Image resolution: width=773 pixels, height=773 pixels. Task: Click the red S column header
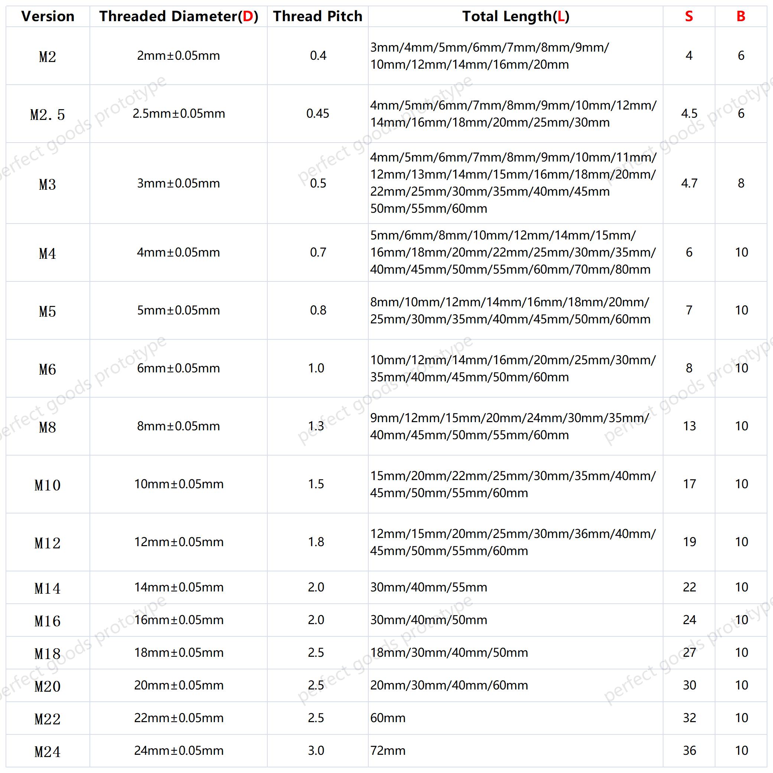[x=689, y=16]
